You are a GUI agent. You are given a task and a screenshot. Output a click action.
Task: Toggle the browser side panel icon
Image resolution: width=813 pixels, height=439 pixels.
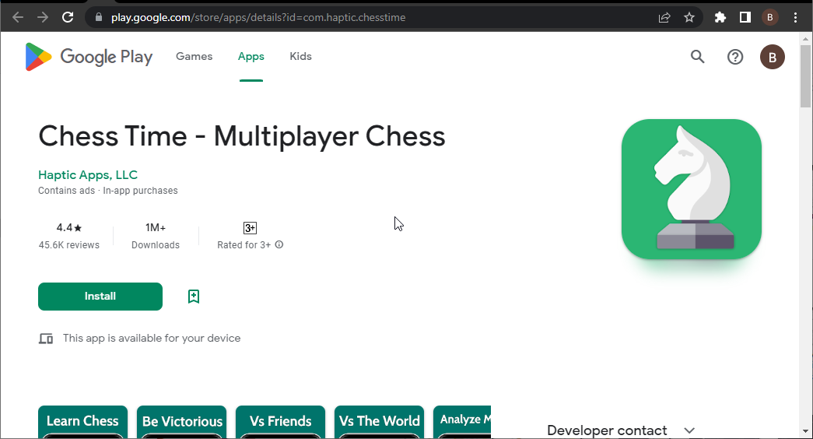click(x=745, y=17)
